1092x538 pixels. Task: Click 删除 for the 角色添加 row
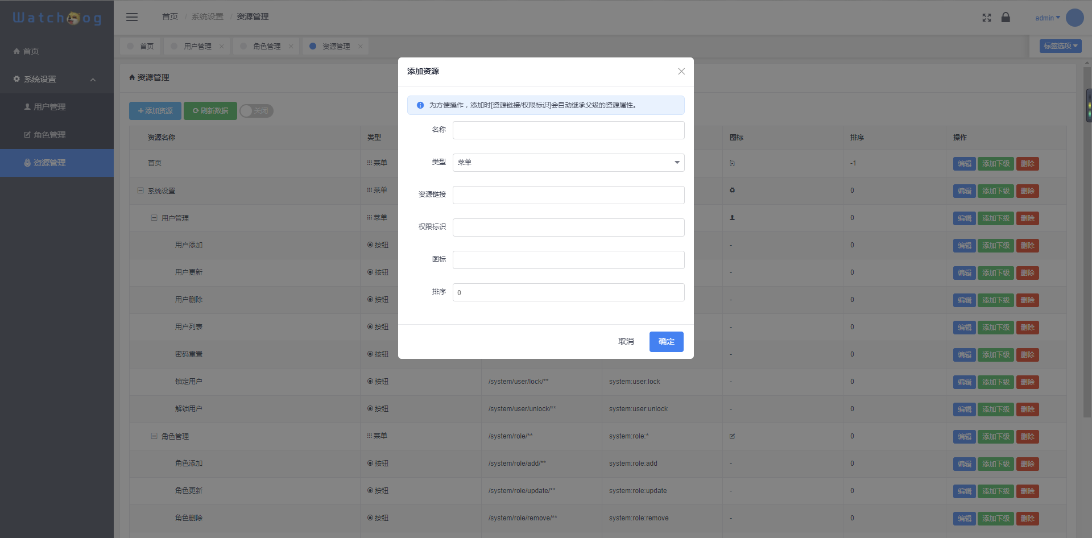coord(1028,464)
